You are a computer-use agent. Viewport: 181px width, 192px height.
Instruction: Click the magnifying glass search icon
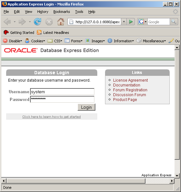pos(174,22)
